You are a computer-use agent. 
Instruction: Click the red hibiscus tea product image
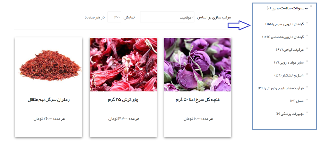[x=123, y=64]
